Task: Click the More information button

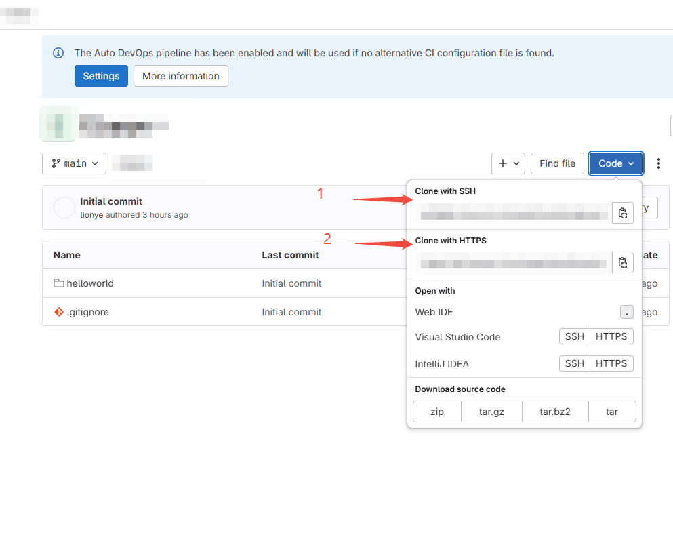Action: pyautogui.click(x=181, y=76)
